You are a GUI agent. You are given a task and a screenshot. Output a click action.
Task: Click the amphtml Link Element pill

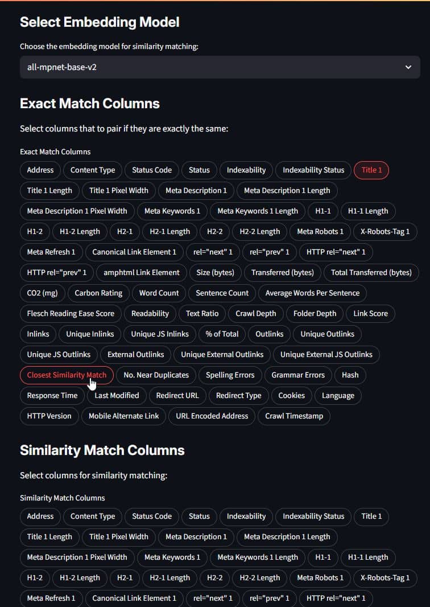click(142, 273)
